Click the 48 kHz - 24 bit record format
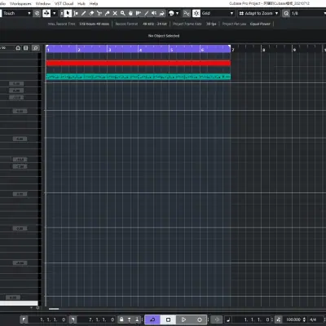This screenshot has height=326, width=326. click(155, 24)
